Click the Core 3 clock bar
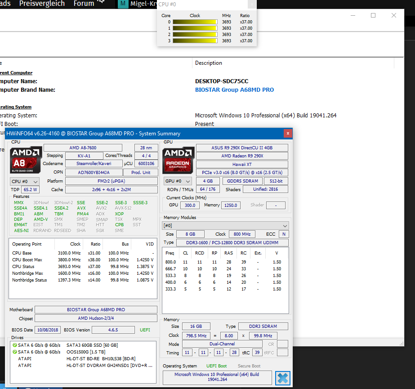Viewport: 415px width, 389px height. tap(195, 41)
